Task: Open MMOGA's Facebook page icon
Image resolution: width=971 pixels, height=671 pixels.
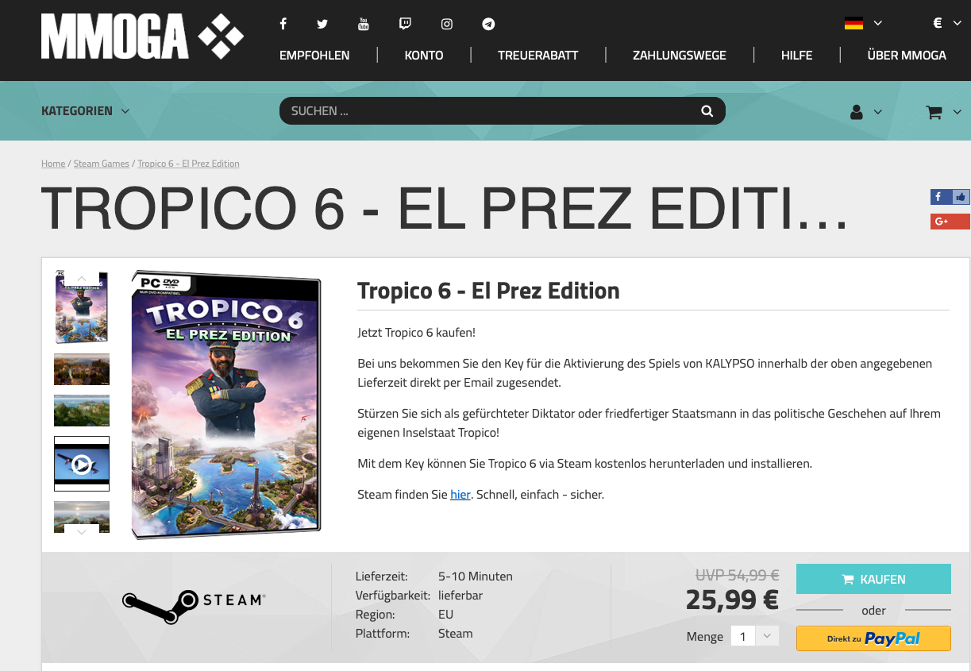Action: 283,24
